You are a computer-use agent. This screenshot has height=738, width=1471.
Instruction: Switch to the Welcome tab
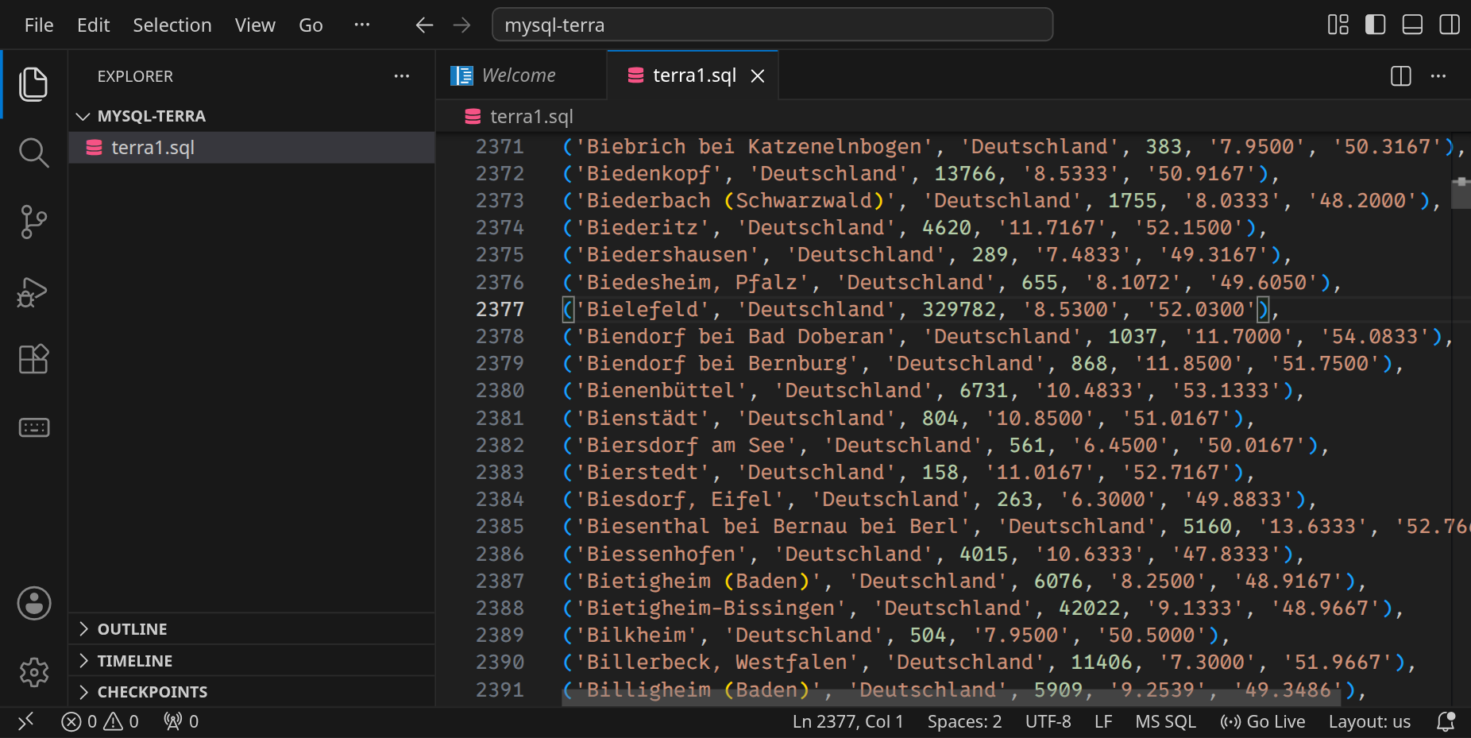[521, 75]
